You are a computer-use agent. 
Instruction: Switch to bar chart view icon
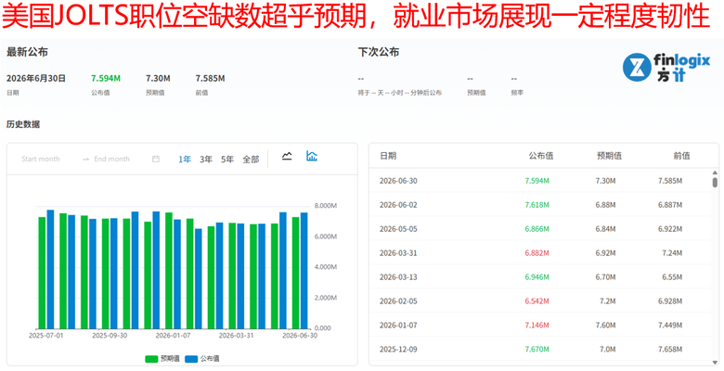pyautogui.click(x=312, y=156)
